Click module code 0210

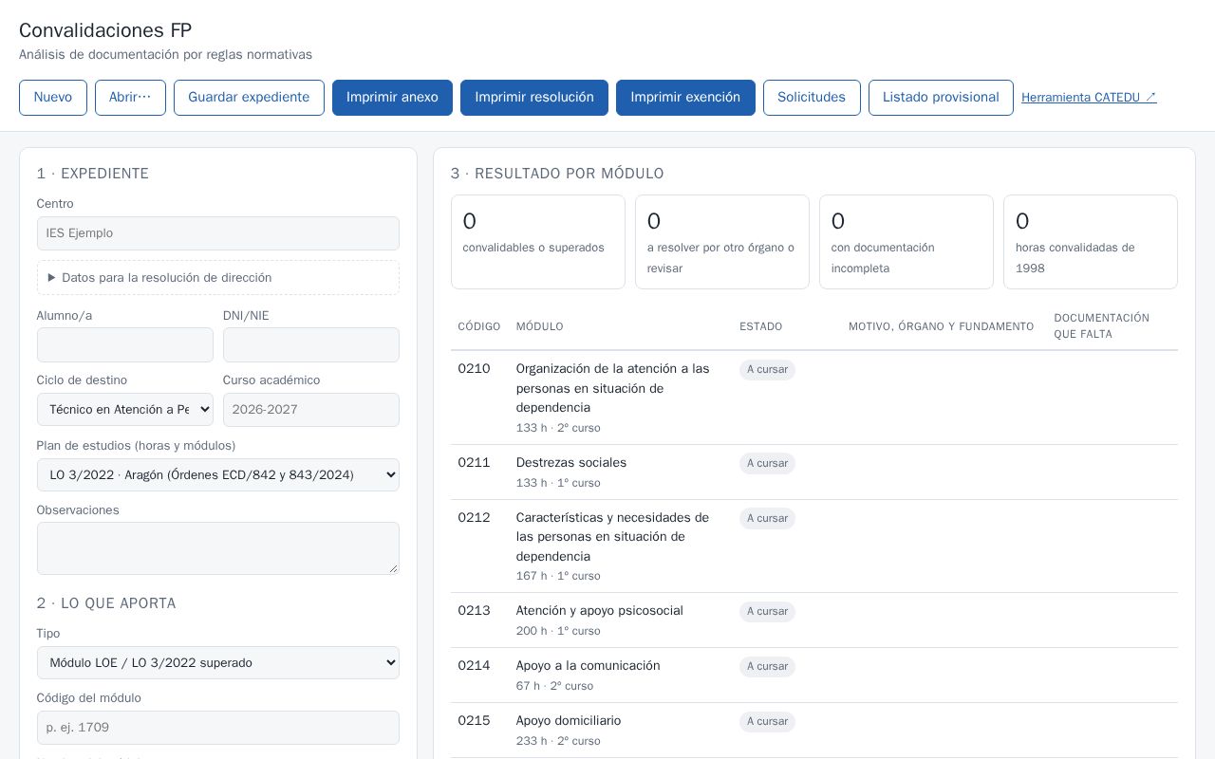pyautogui.click(x=474, y=368)
